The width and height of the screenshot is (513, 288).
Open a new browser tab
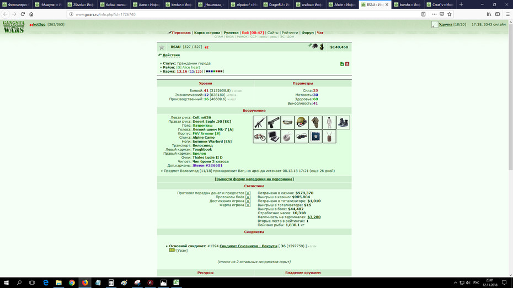[461, 4]
